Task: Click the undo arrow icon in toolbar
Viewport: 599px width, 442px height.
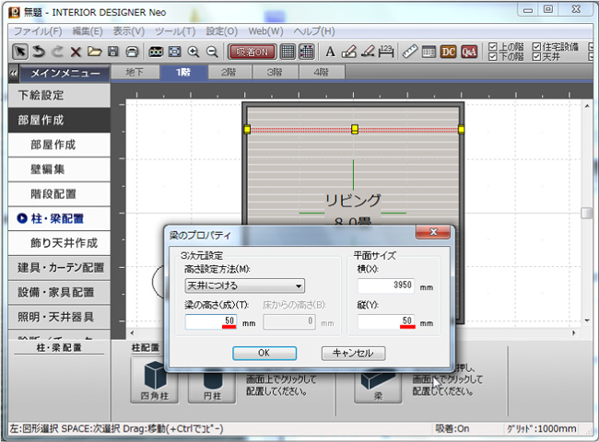Action: pos(40,52)
